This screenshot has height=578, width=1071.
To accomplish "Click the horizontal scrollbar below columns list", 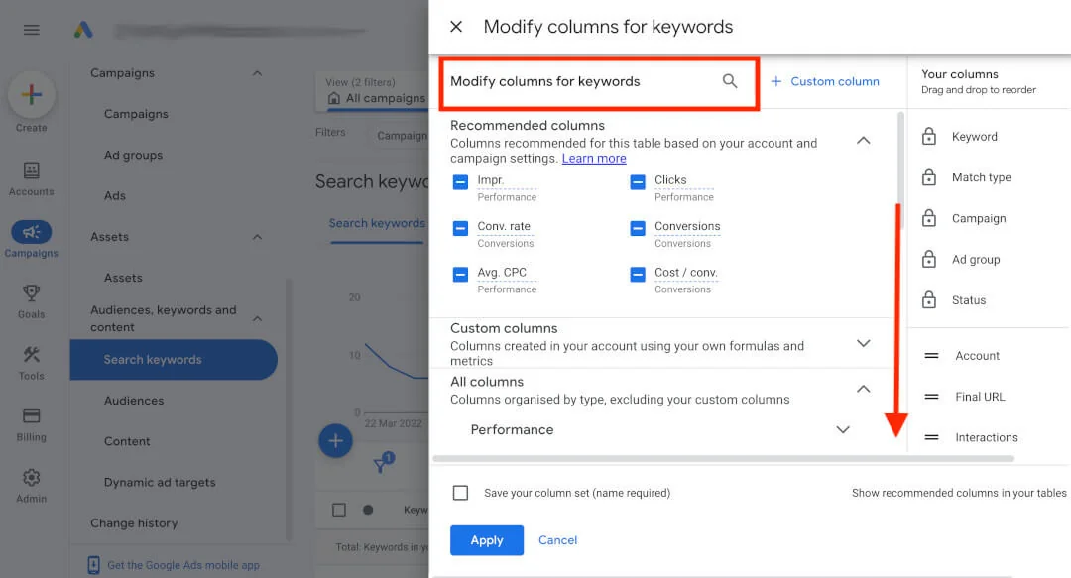I will (723, 458).
